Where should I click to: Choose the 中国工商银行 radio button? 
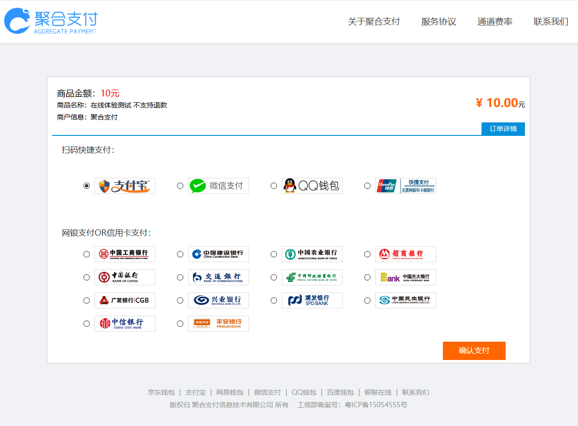click(x=87, y=254)
